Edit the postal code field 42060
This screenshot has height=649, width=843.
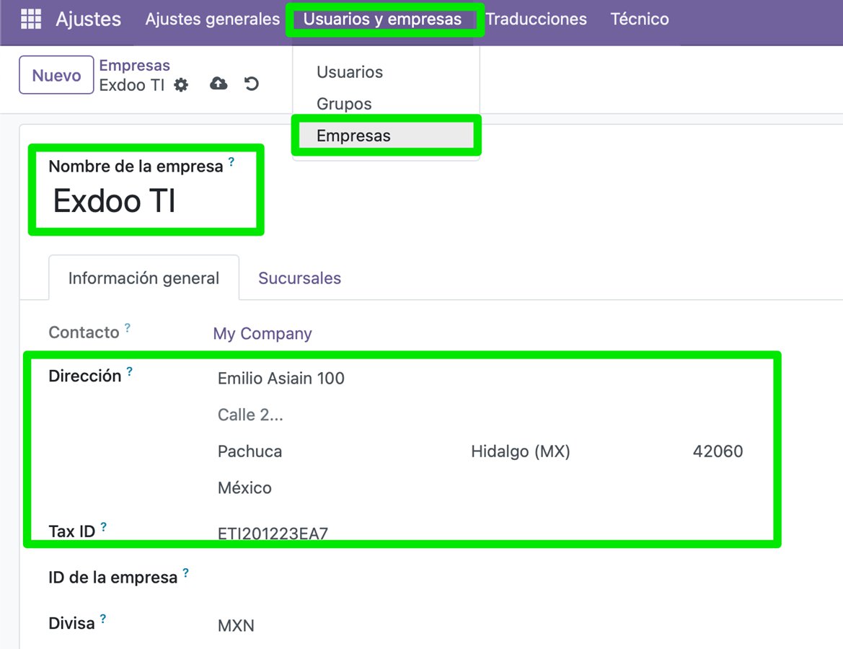click(x=718, y=451)
